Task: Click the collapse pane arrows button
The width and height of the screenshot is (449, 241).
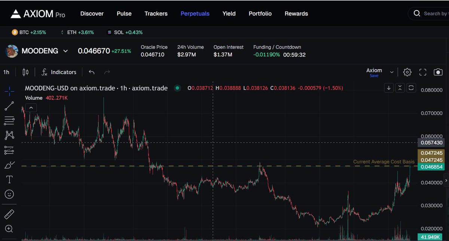Action: coord(400,88)
